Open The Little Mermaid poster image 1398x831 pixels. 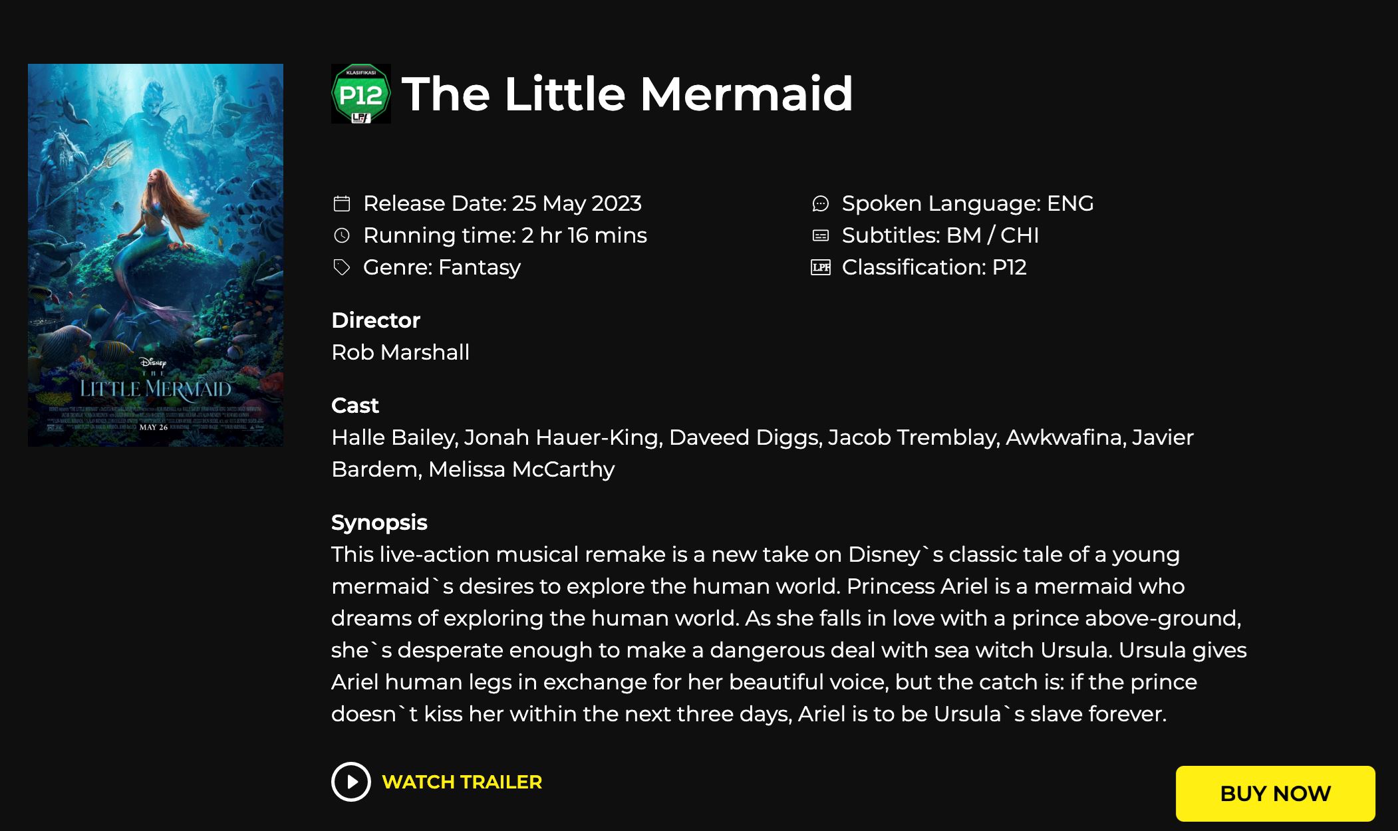[156, 255]
